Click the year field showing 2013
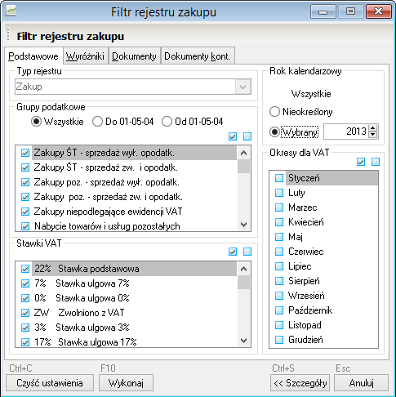396x397 pixels. pyautogui.click(x=346, y=132)
